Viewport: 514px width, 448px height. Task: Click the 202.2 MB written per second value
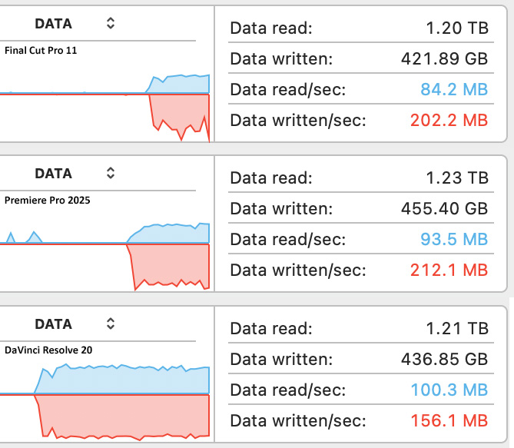(x=449, y=120)
